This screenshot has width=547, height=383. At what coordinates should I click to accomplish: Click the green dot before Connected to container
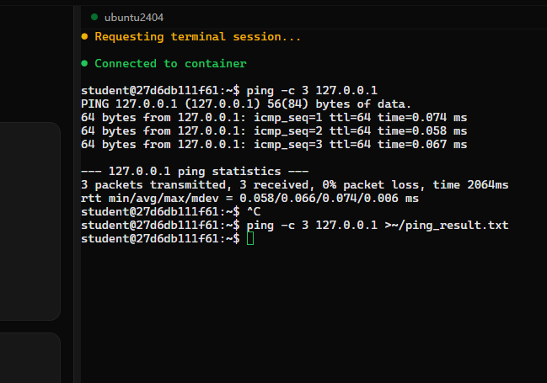pyautogui.click(x=84, y=63)
